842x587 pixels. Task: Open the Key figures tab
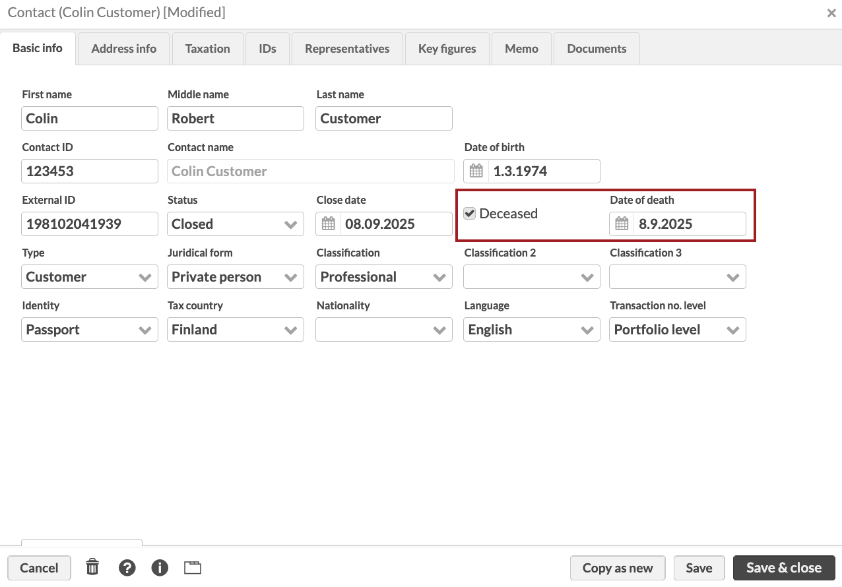click(x=447, y=49)
